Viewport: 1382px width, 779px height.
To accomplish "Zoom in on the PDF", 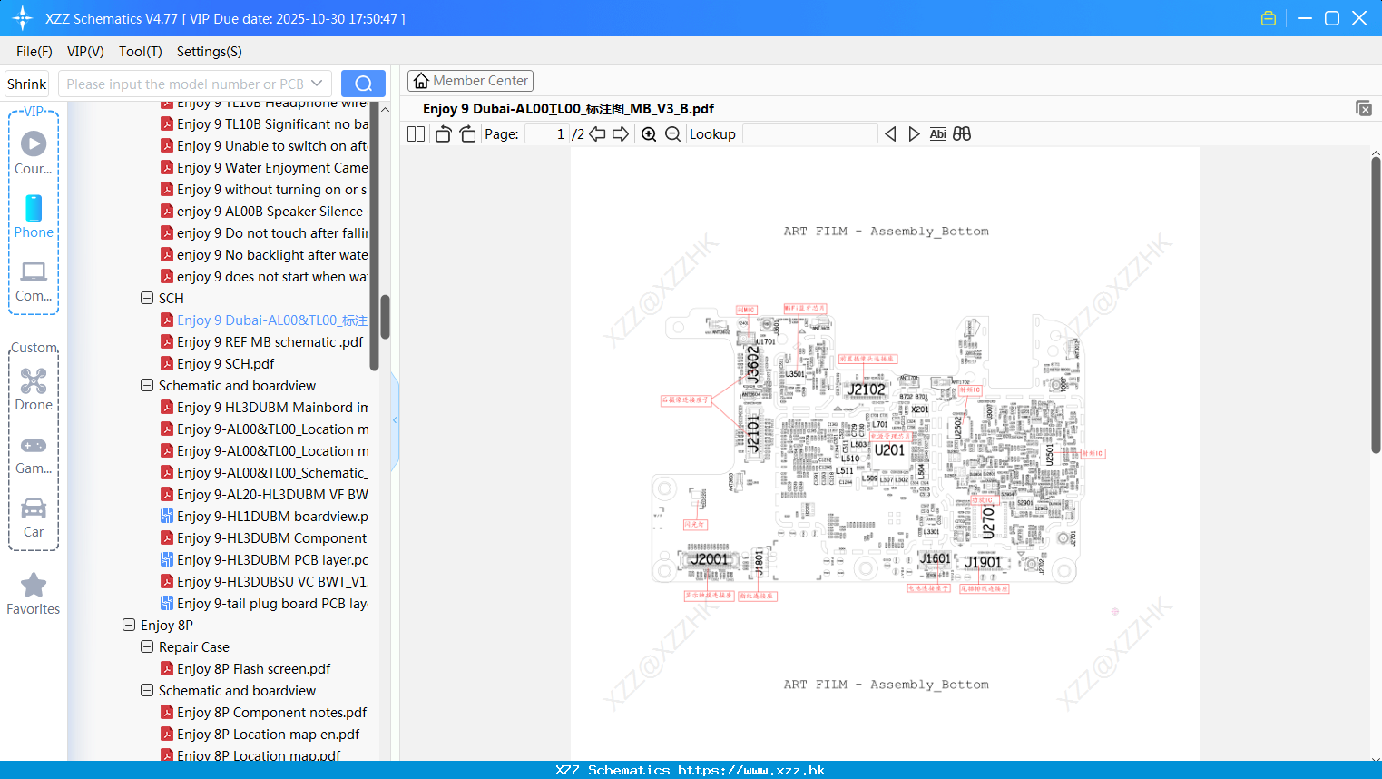I will point(649,134).
